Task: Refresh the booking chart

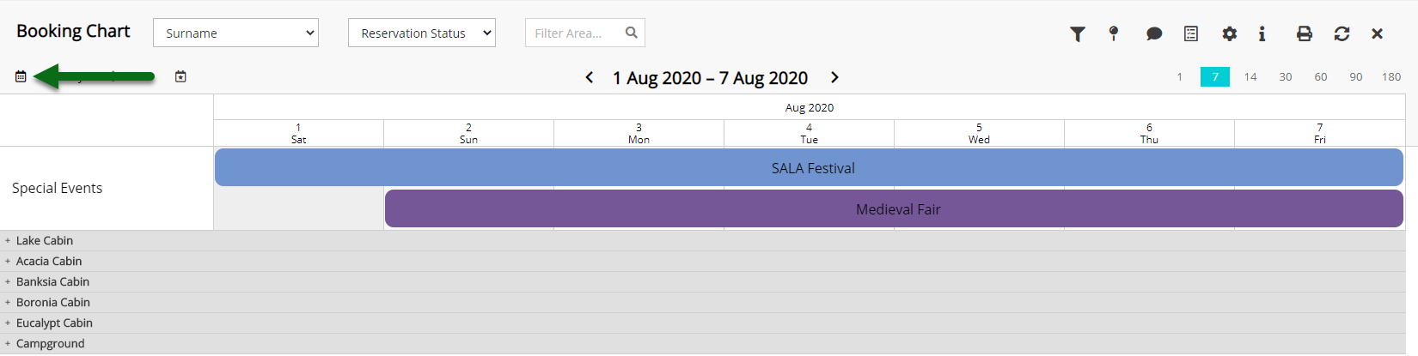Action: [1342, 33]
